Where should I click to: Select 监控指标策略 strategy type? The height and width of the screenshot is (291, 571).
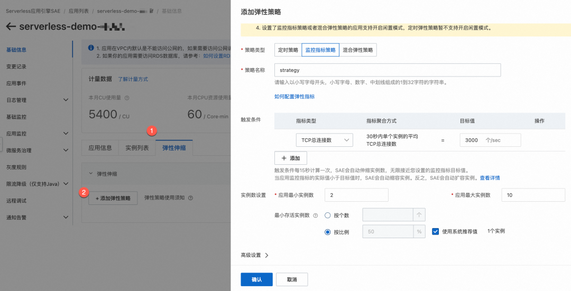[x=320, y=50]
